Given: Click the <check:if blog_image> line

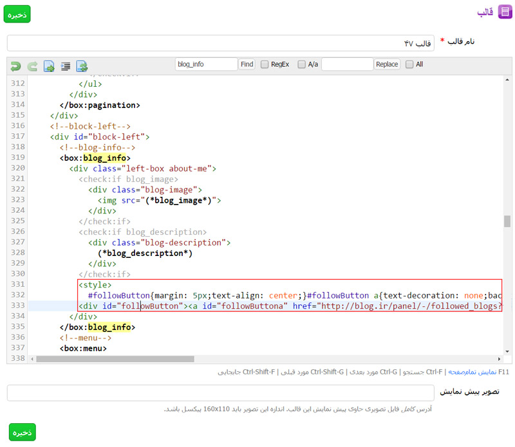Looking at the screenshot, I should (x=128, y=179).
